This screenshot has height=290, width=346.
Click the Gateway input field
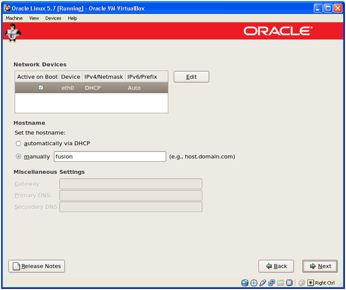coord(131,184)
